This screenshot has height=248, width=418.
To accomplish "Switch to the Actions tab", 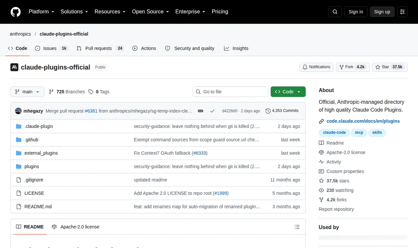I will point(144,48).
